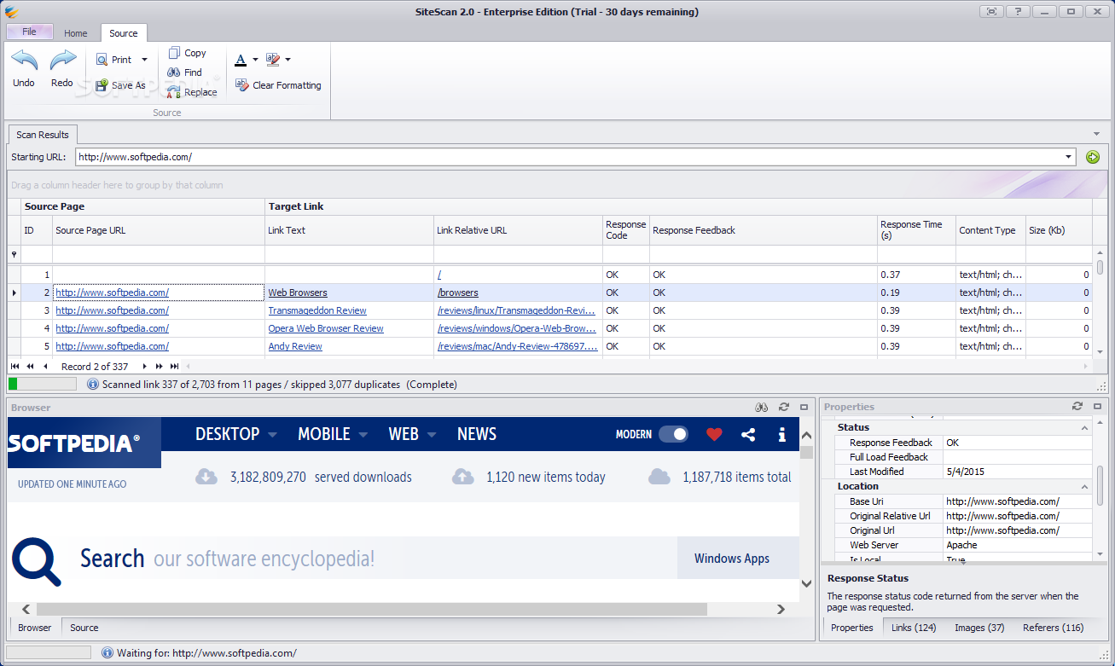Go to previous page of records

point(30,366)
